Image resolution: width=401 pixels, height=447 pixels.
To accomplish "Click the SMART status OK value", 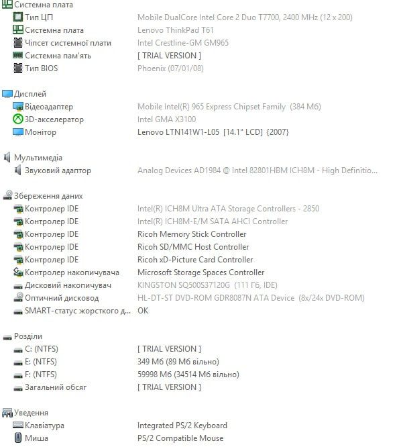I will click(x=143, y=311).
